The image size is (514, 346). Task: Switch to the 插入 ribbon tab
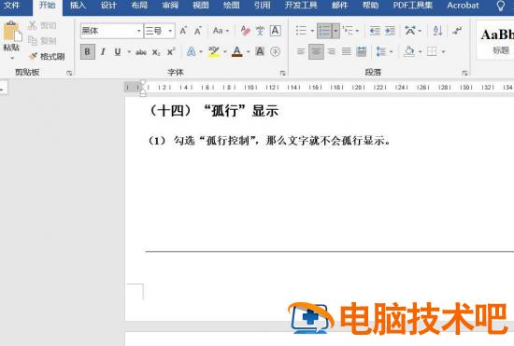[78, 6]
